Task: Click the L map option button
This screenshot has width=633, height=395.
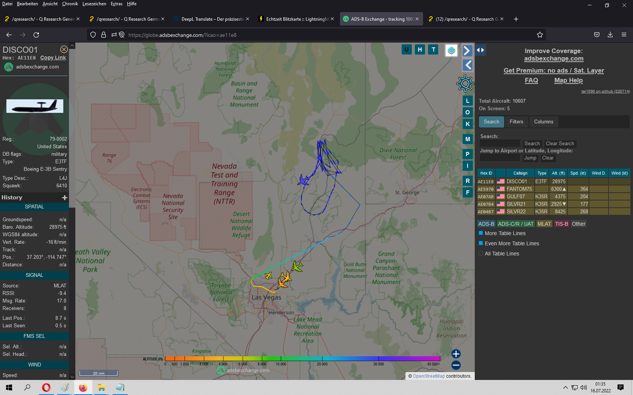Action: pos(468,100)
